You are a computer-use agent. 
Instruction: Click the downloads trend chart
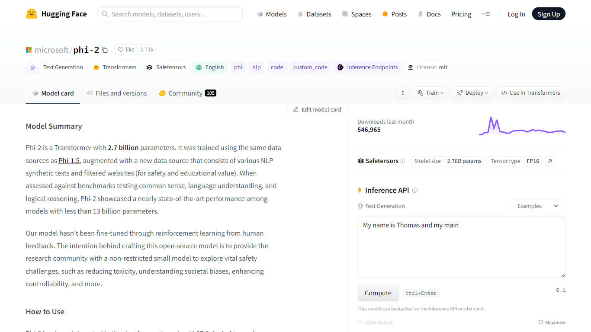522,126
